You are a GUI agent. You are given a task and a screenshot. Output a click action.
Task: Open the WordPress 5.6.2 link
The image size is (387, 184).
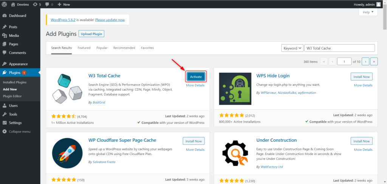point(63,20)
